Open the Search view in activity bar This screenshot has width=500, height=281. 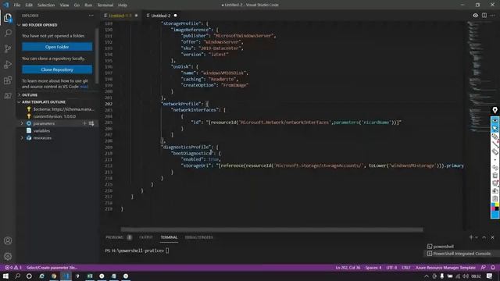click(x=8, y=33)
